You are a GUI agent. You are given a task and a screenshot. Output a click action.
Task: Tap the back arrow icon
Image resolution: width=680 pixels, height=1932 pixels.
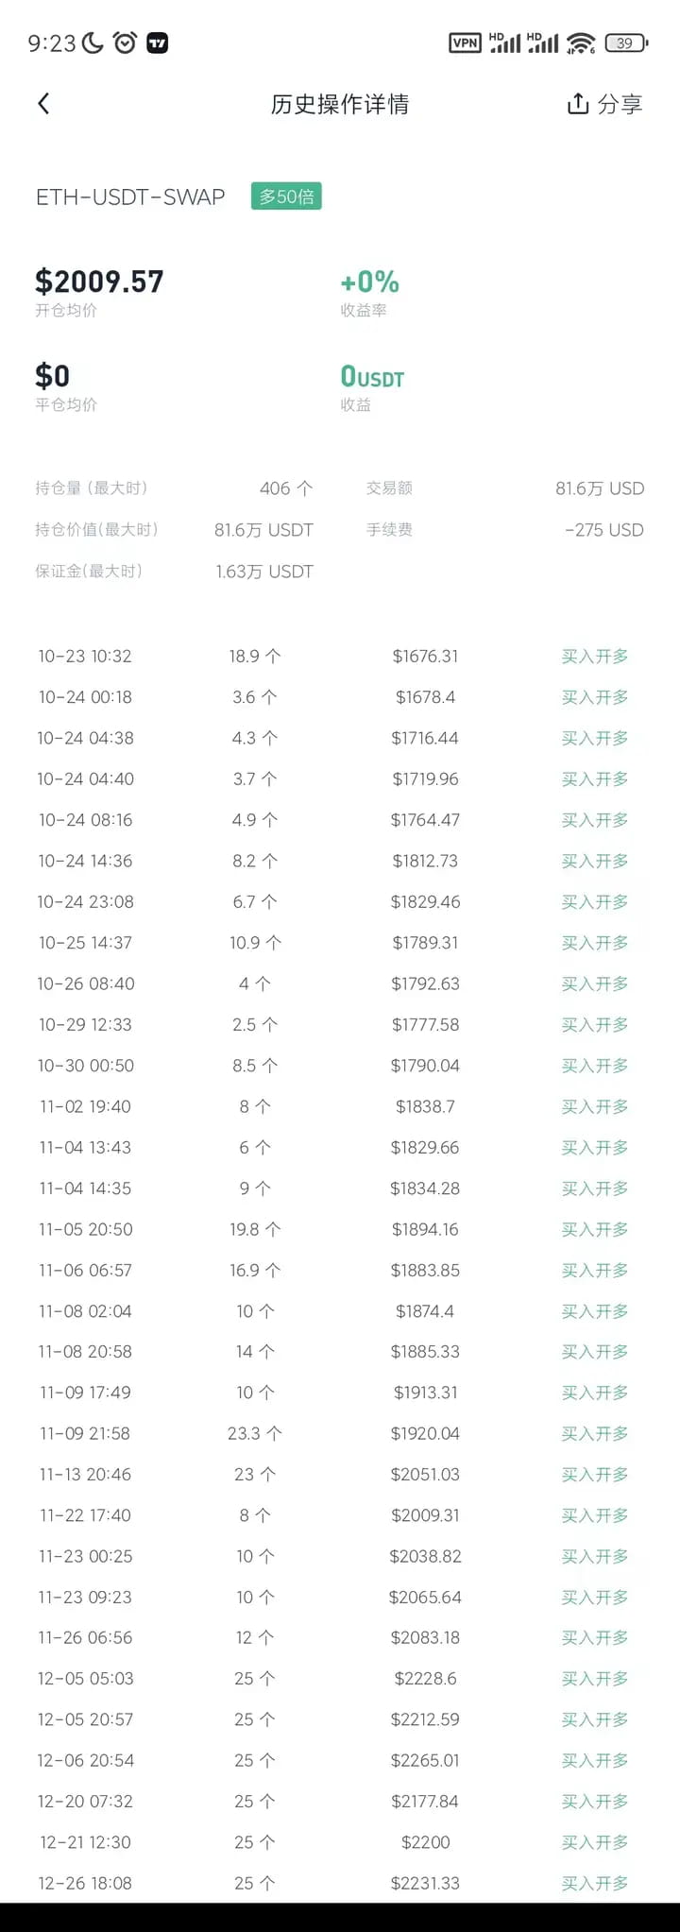pyautogui.click(x=43, y=104)
